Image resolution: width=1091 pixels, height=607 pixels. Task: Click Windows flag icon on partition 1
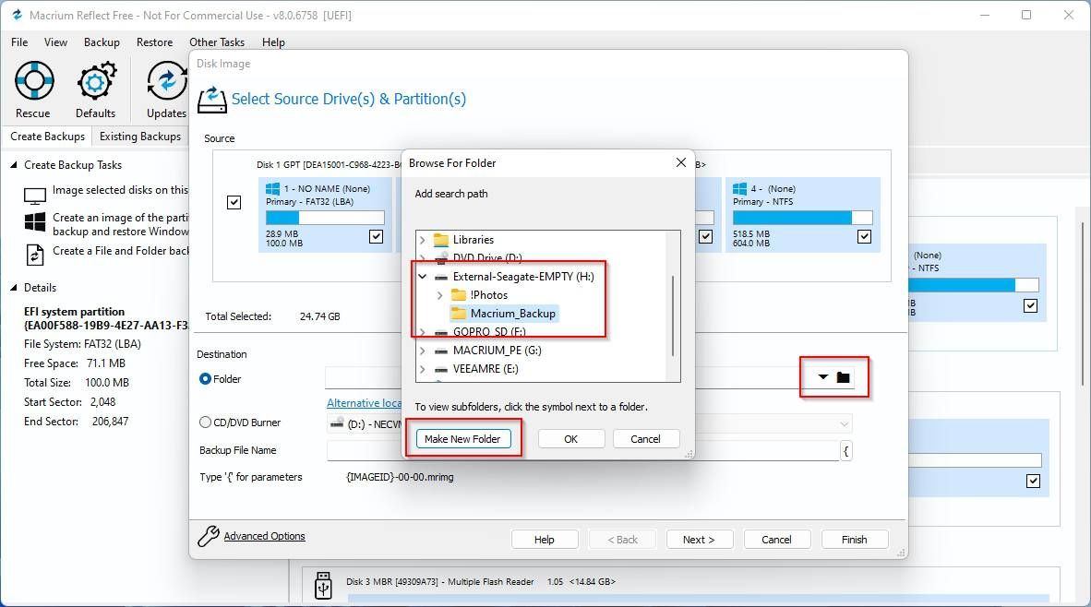point(273,188)
